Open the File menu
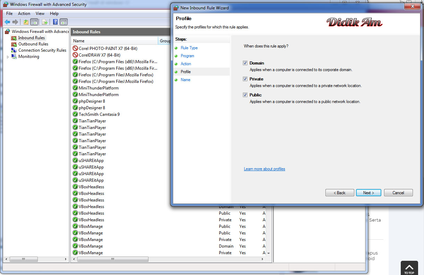 (9, 14)
